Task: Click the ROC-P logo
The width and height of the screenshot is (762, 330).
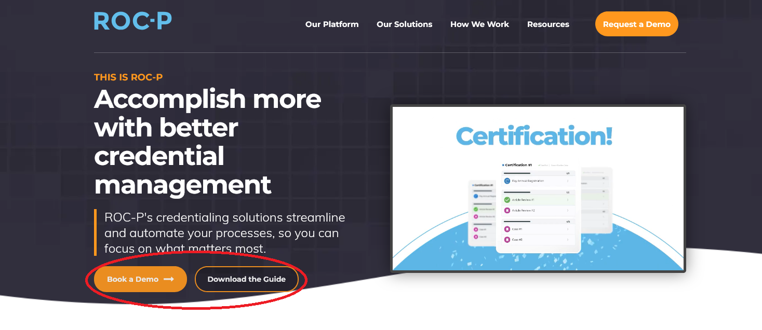Action: tap(133, 21)
